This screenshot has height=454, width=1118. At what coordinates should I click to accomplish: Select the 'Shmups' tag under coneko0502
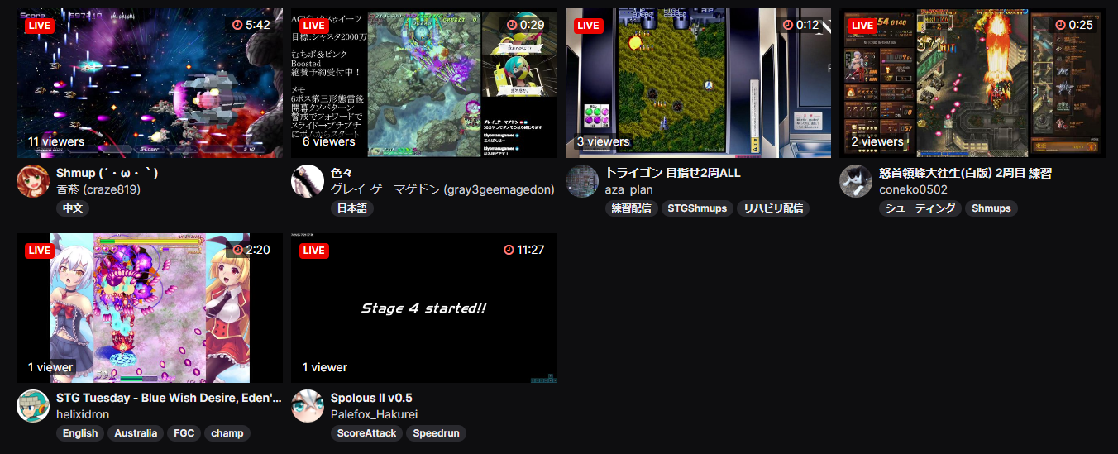[991, 208]
